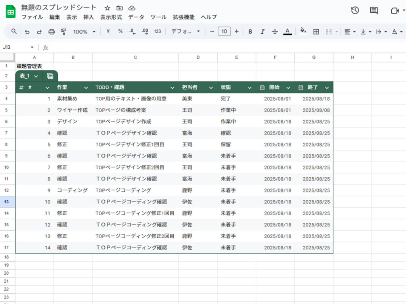Click the redo arrow

39,32
